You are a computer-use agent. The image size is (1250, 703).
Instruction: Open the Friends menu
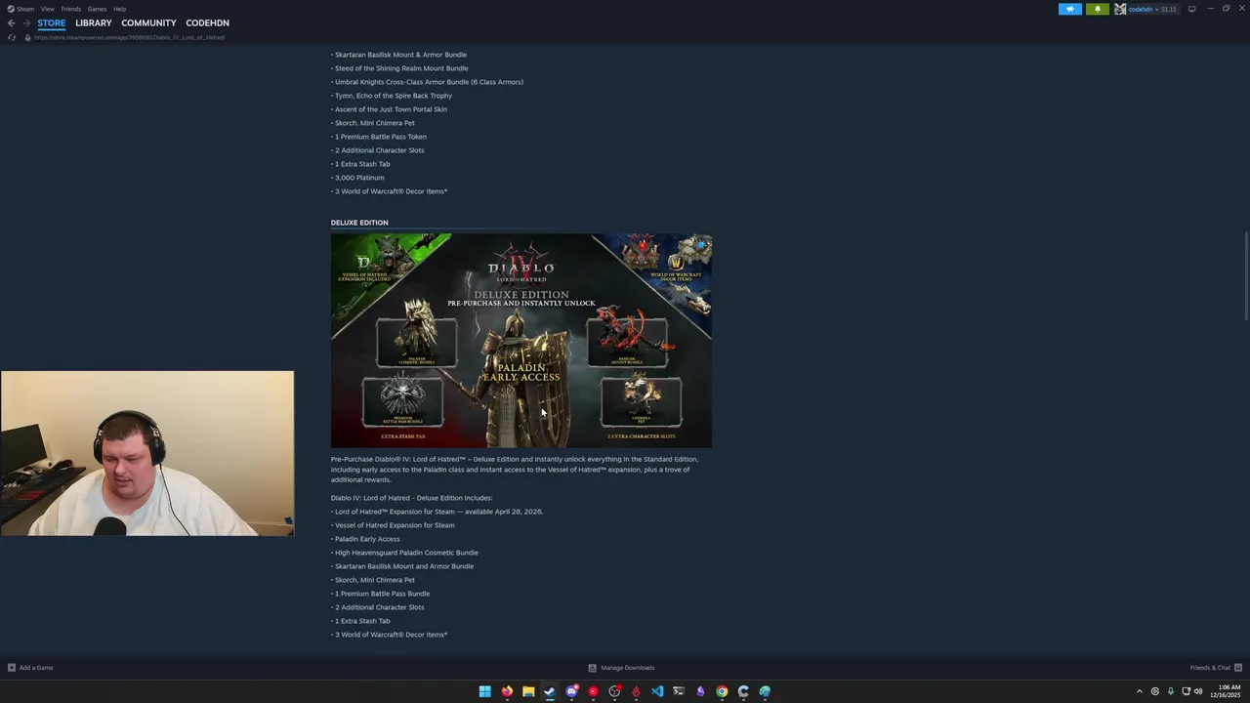click(x=71, y=9)
